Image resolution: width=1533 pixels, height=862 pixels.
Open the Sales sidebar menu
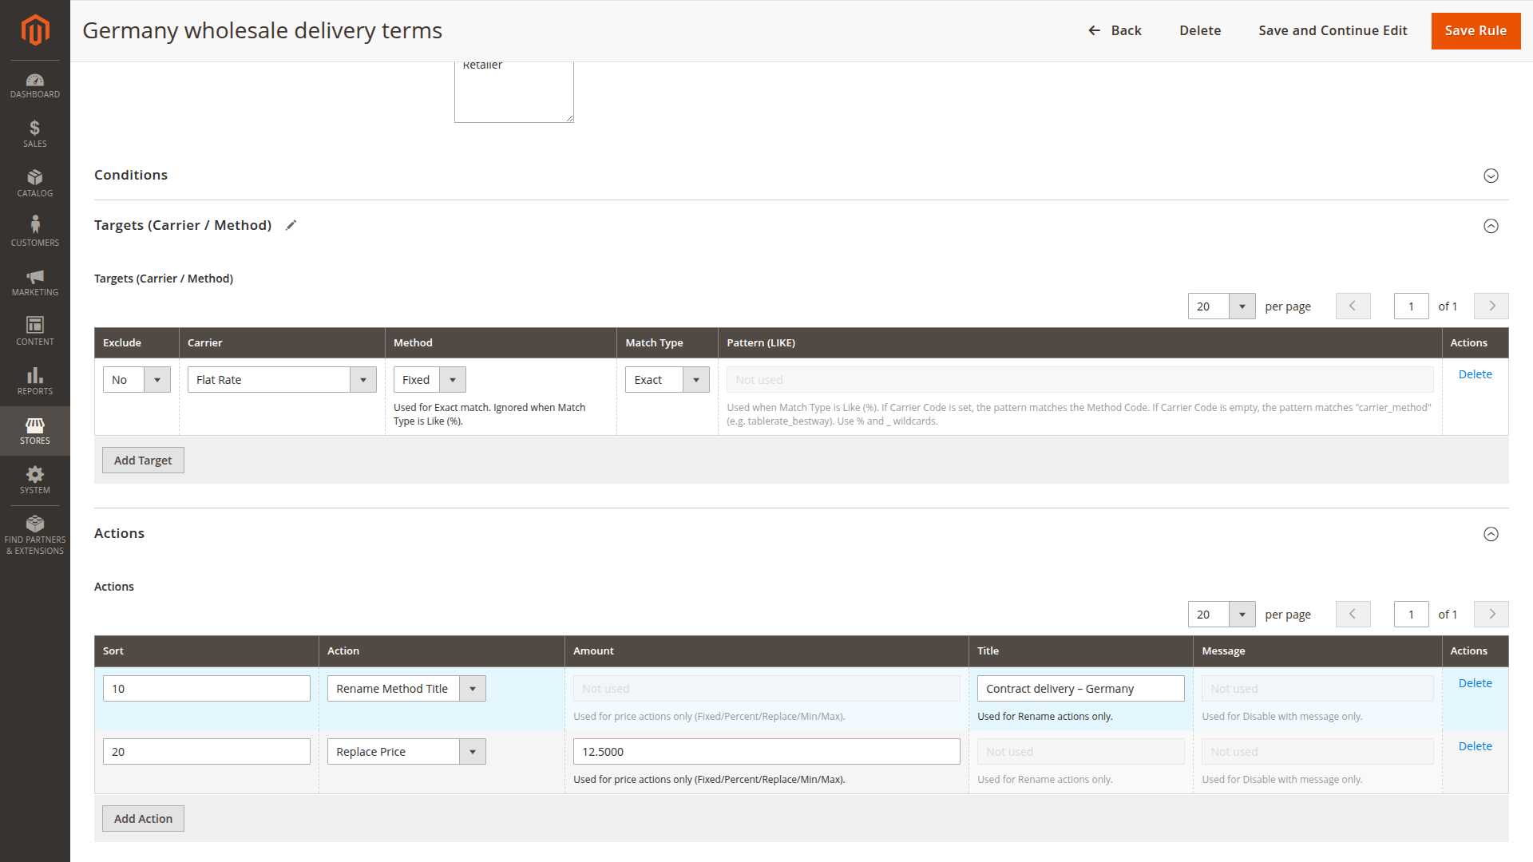pos(35,134)
